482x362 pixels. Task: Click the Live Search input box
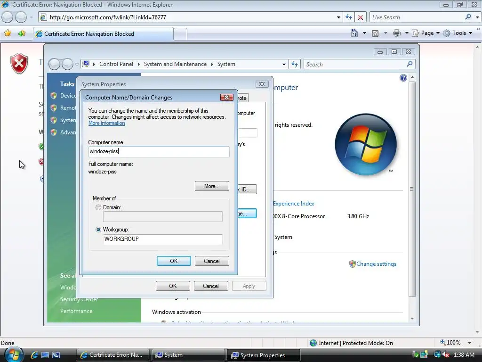point(417,17)
